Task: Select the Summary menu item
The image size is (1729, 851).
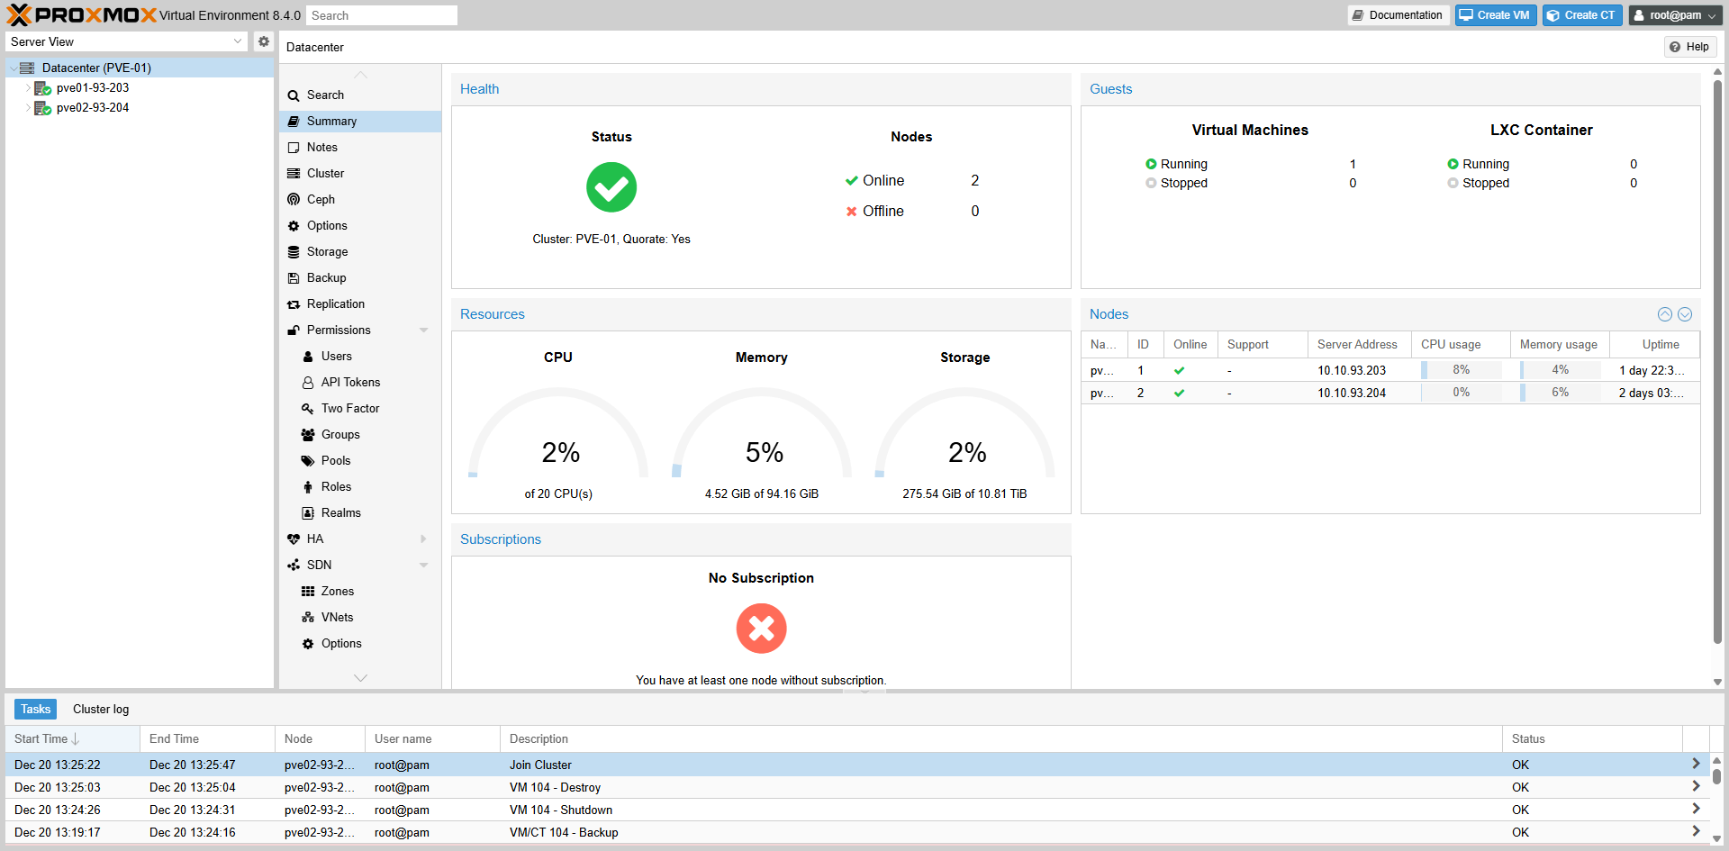Action: point(331,122)
